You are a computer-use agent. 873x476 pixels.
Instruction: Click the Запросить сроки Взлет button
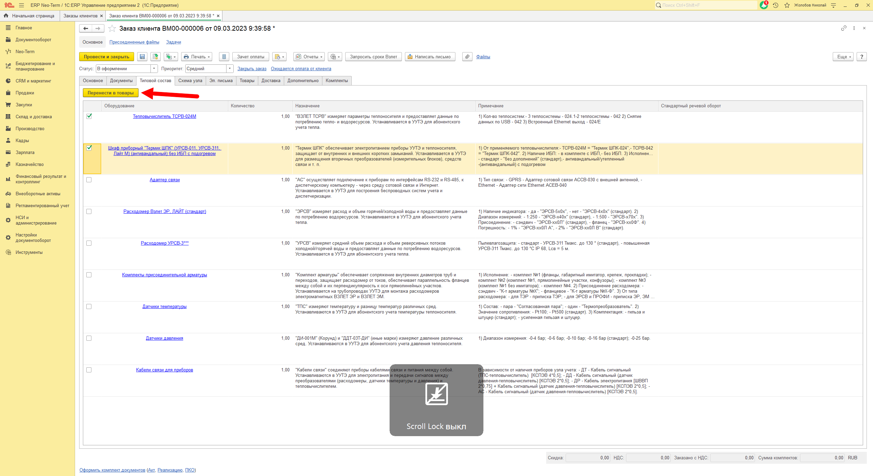click(x=373, y=57)
